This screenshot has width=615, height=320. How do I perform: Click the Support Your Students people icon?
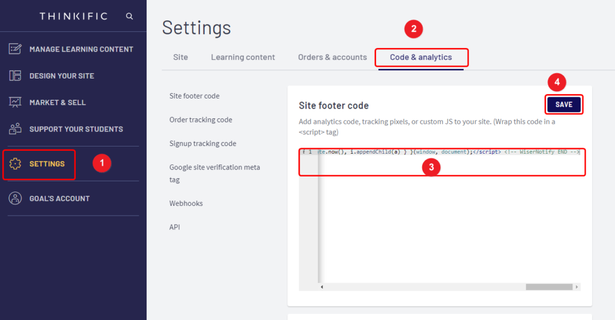coord(15,128)
